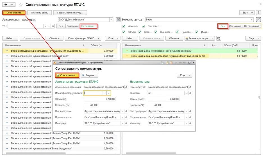Open Алкогольная продукция record in dialog
This screenshot has height=157, width=264.
pyautogui.click(x=126, y=87)
